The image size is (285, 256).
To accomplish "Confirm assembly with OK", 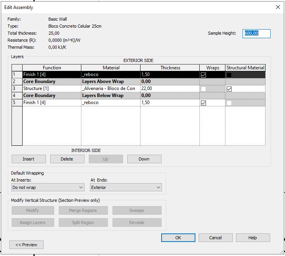I will tap(178, 238).
